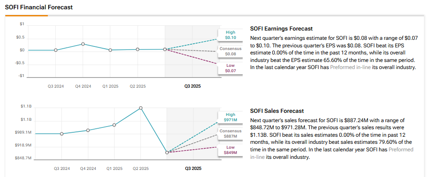Select the Q2 2025 earnings chart data point

137,49
